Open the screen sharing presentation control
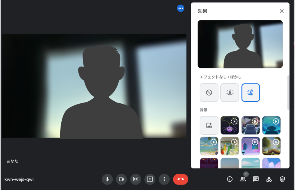This screenshot has height=190, width=295. coord(150,179)
